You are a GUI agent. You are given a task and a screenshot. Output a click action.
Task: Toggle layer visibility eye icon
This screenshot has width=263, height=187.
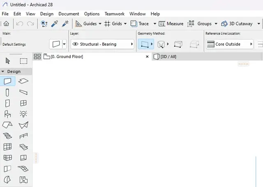pyautogui.click(x=75, y=44)
